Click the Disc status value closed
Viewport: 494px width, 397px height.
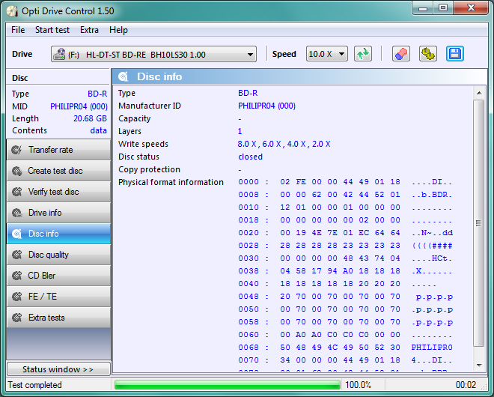251,157
